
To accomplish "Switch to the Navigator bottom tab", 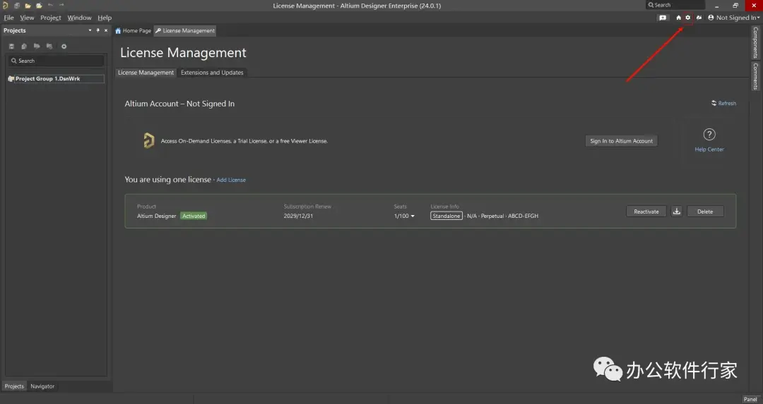I will pos(42,386).
